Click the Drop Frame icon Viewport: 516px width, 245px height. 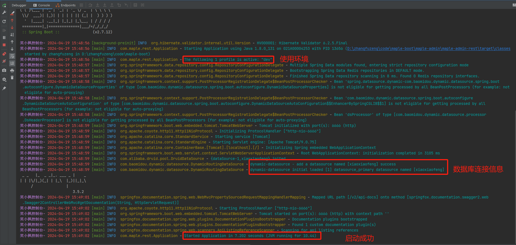[x=119, y=5]
